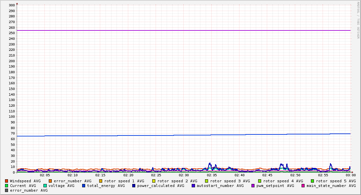Click the rotor speed 4 AVG swatch

(260, 181)
